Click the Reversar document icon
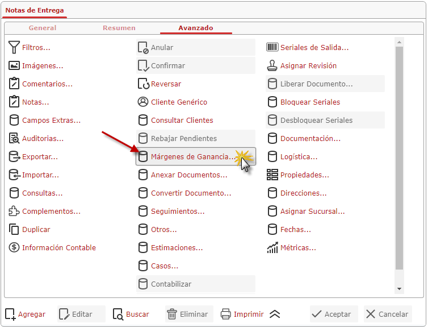 click(x=143, y=84)
